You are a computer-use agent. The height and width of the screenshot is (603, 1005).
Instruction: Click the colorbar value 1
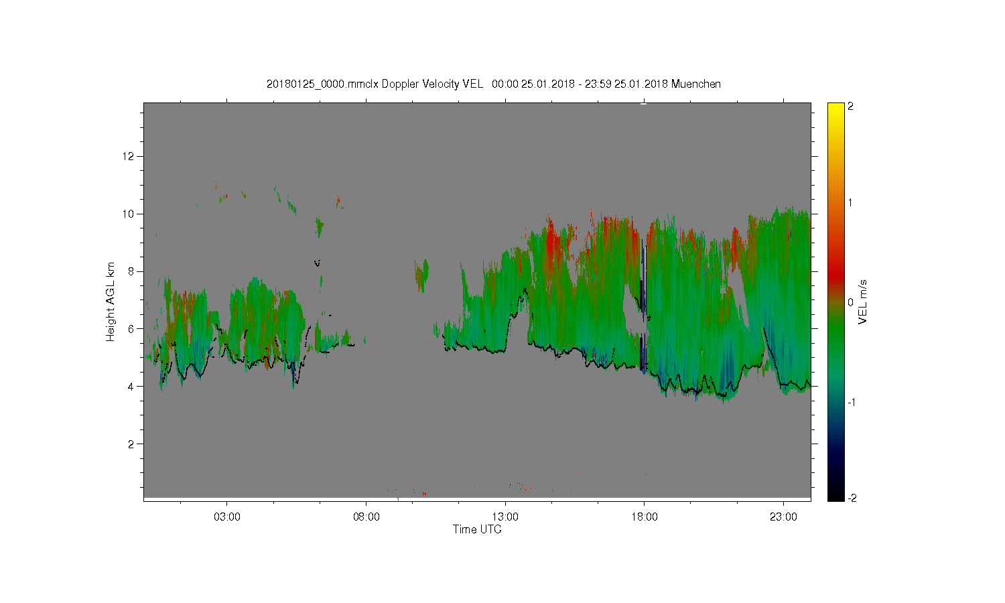pos(850,202)
